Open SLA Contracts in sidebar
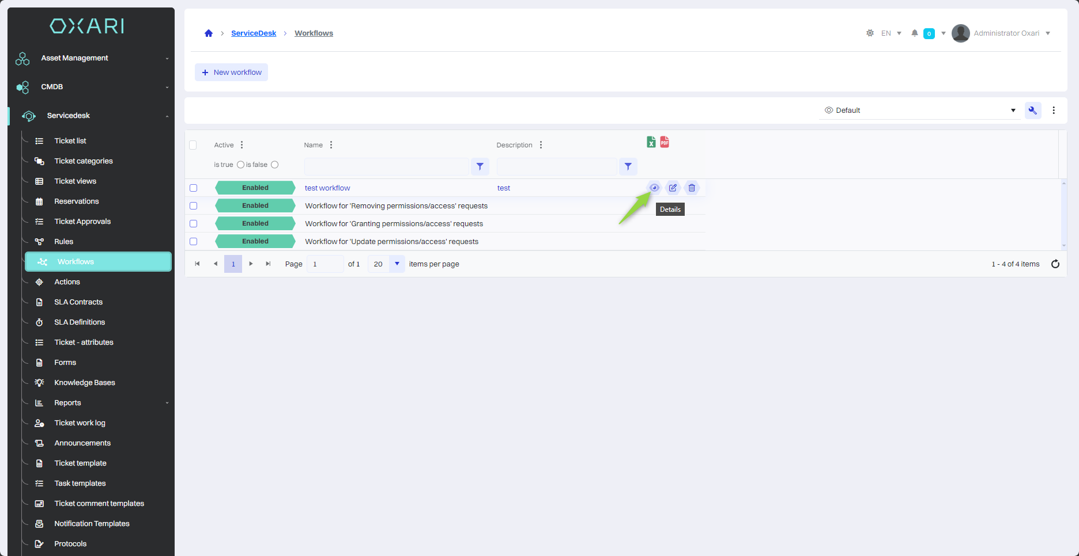 pos(78,302)
